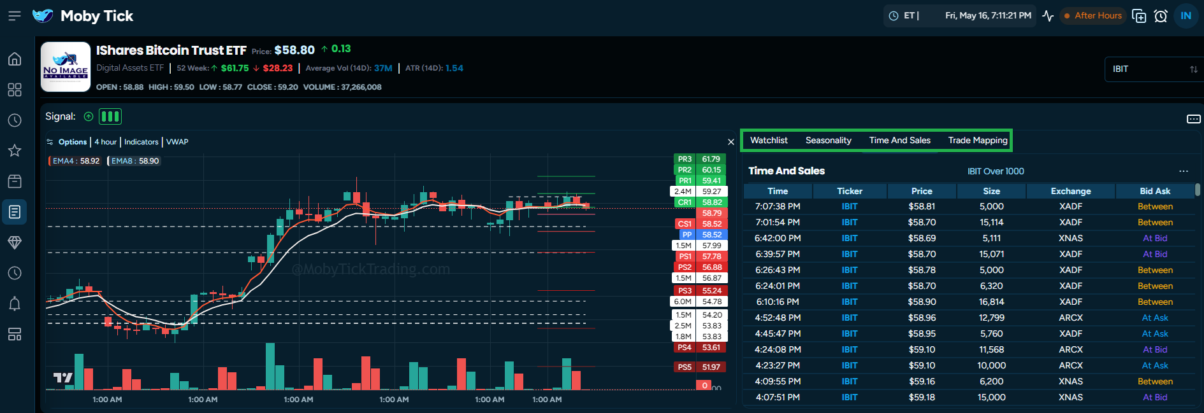Image resolution: width=1204 pixels, height=413 pixels.
Task: Click the 16,814 size cell
Action: coord(992,302)
